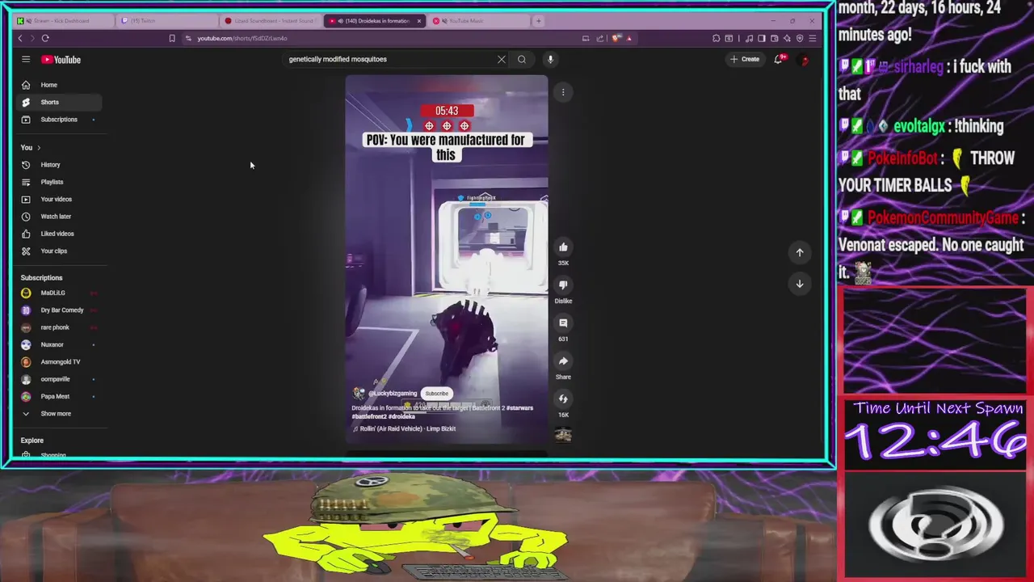Open the notifications bell
Viewport: 1034px width, 582px height.
778,59
